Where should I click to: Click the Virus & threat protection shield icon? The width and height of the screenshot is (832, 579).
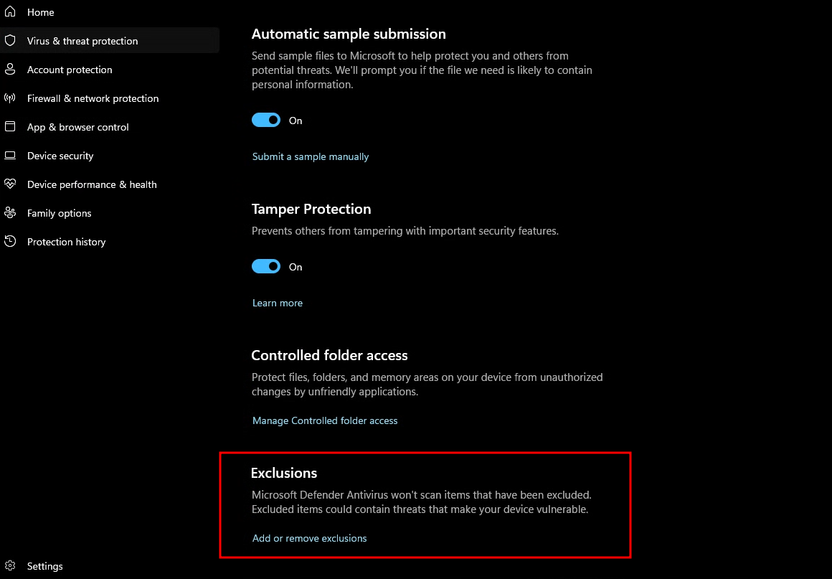click(x=10, y=41)
